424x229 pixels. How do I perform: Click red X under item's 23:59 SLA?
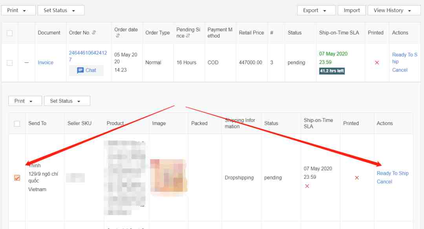307,186
